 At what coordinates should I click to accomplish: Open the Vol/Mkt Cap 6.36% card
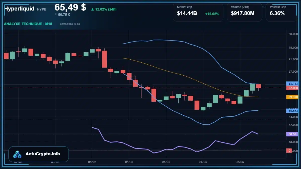[x=281, y=12]
